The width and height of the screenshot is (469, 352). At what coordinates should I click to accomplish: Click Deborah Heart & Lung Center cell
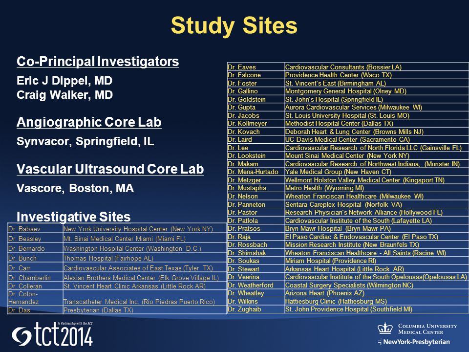click(x=377, y=132)
